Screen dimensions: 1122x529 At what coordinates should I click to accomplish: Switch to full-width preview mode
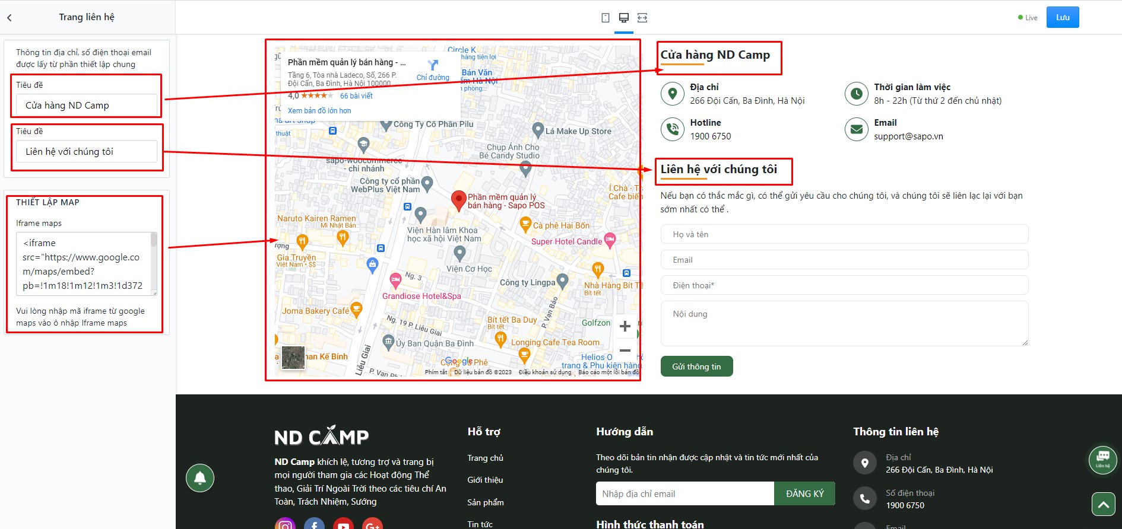pyautogui.click(x=642, y=18)
